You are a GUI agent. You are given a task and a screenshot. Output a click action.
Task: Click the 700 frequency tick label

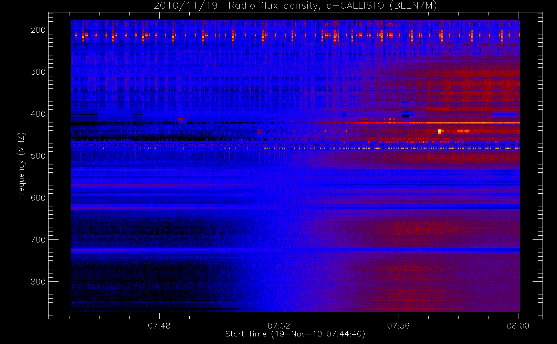38,240
